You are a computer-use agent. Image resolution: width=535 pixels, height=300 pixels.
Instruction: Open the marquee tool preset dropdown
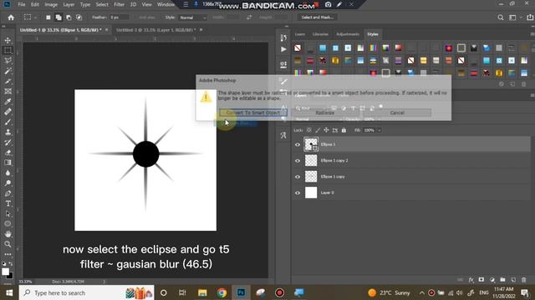pos(30,17)
